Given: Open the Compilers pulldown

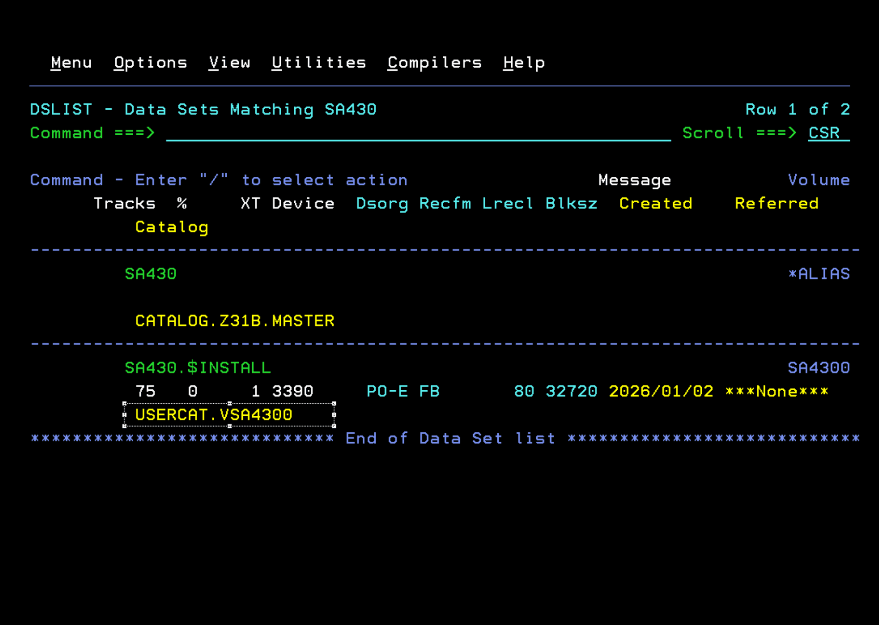Looking at the screenshot, I should [434, 62].
